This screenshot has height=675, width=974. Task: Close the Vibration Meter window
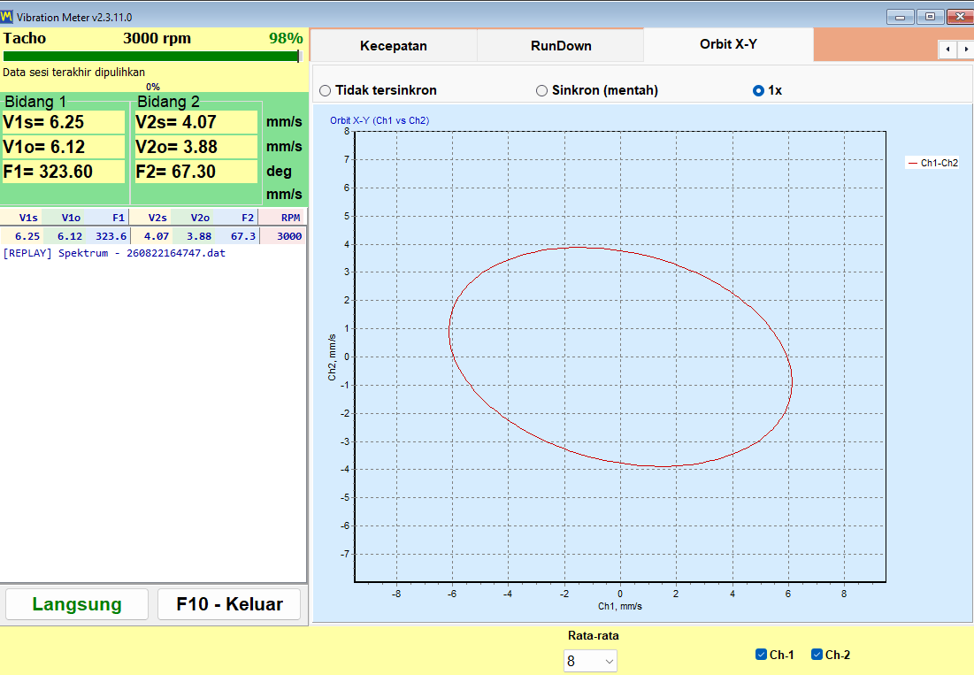pos(960,17)
